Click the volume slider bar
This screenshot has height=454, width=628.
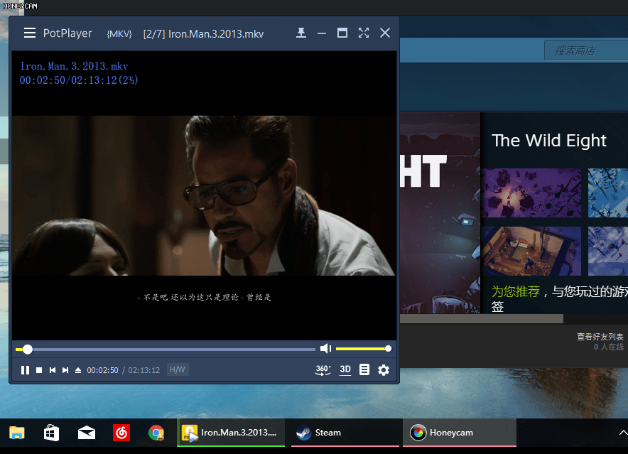pos(363,349)
